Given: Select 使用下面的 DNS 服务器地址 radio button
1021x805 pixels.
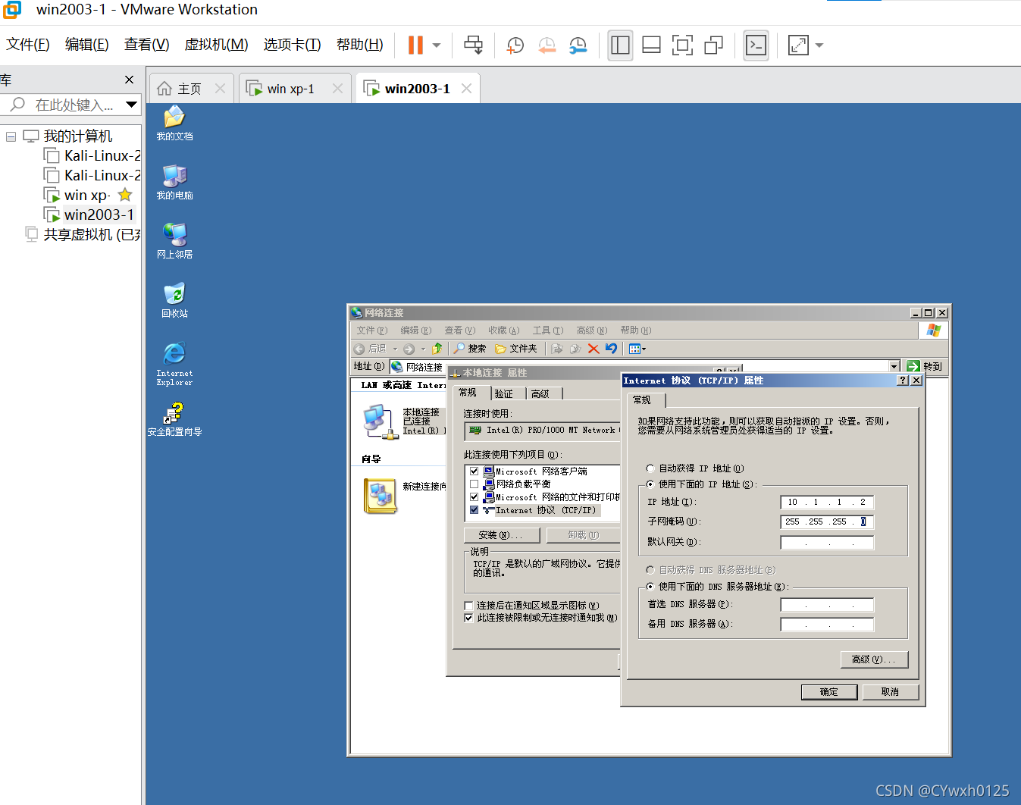Looking at the screenshot, I should point(650,587).
